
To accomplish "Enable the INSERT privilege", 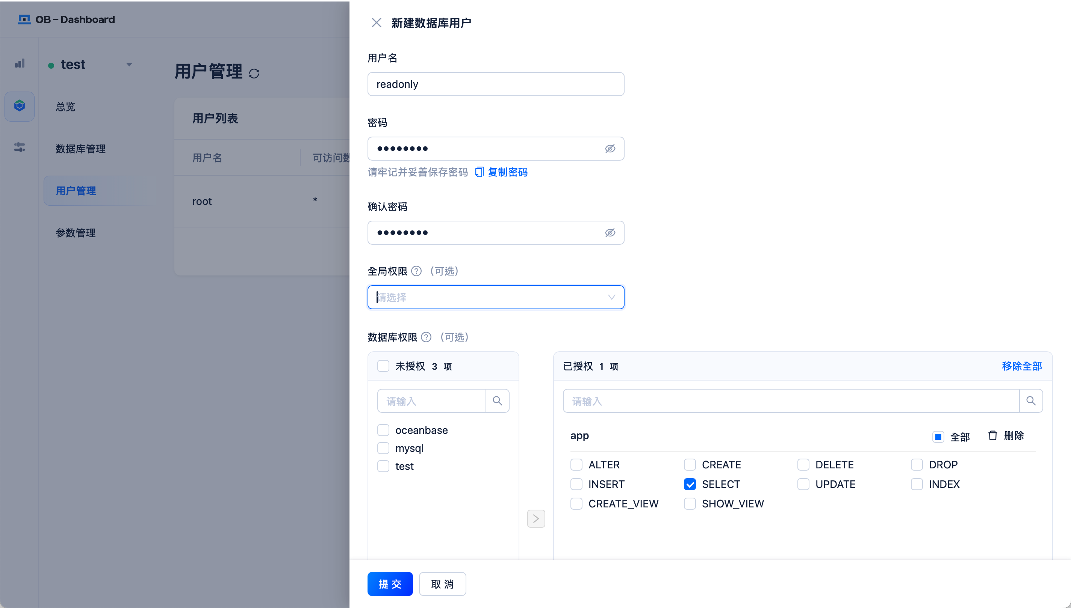I will pos(576,485).
